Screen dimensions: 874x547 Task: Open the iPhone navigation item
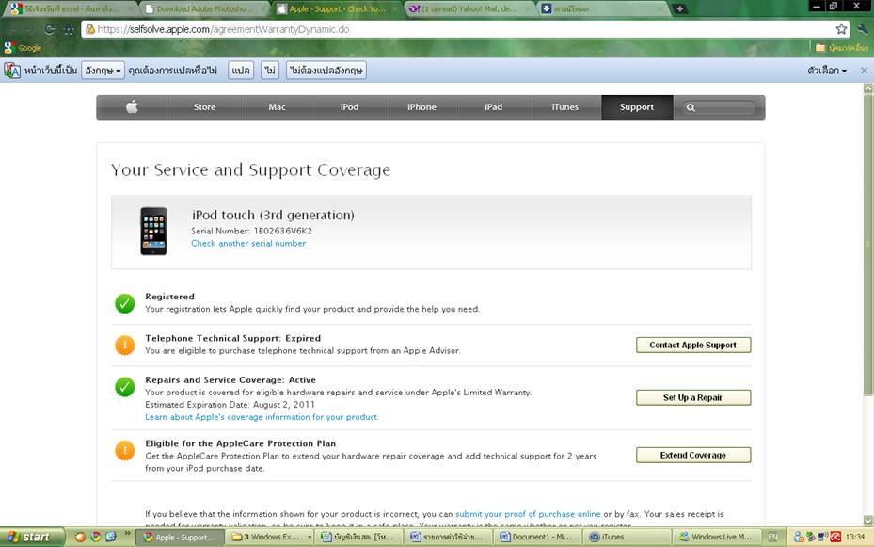click(x=421, y=107)
